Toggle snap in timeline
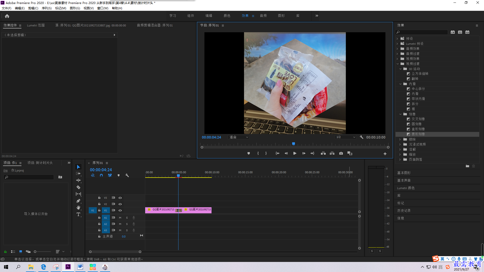The height and width of the screenshot is (272, 484). point(101,175)
